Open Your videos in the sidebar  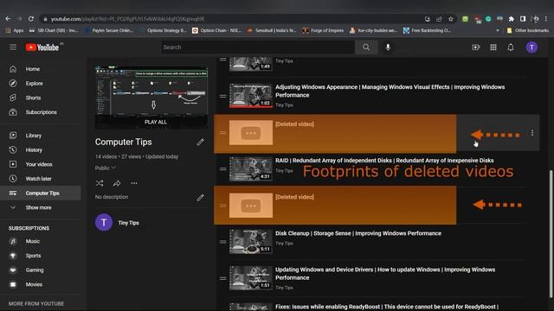click(41, 164)
